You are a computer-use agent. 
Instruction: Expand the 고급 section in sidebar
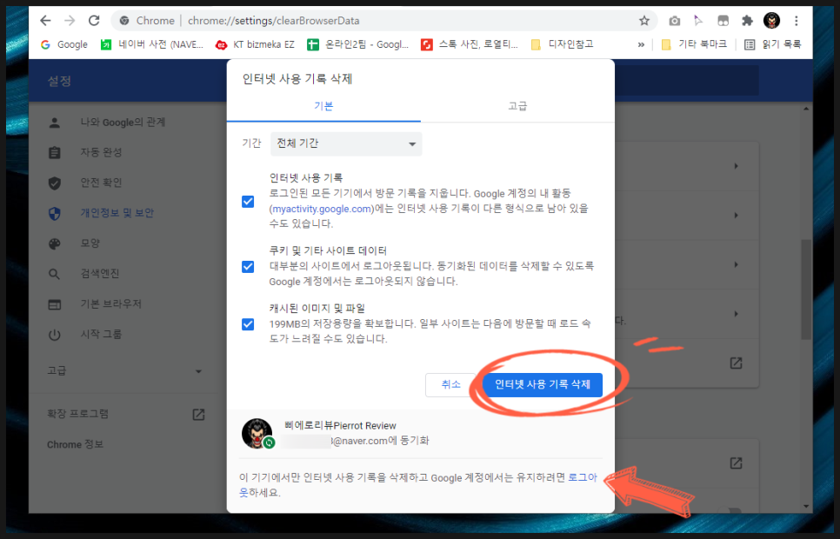pos(124,370)
